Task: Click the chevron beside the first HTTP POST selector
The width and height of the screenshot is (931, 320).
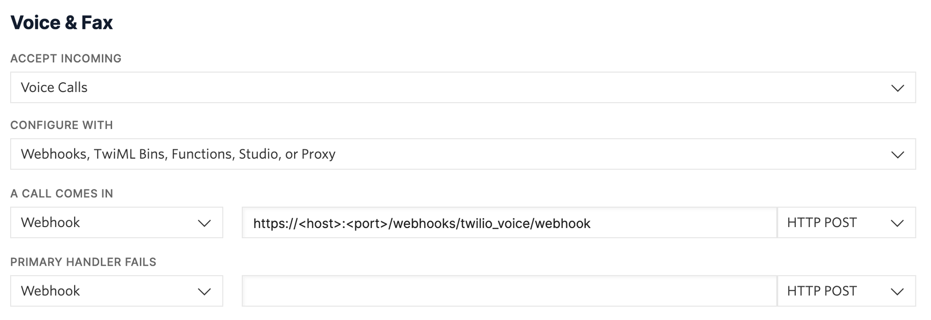Action: click(x=897, y=223)
